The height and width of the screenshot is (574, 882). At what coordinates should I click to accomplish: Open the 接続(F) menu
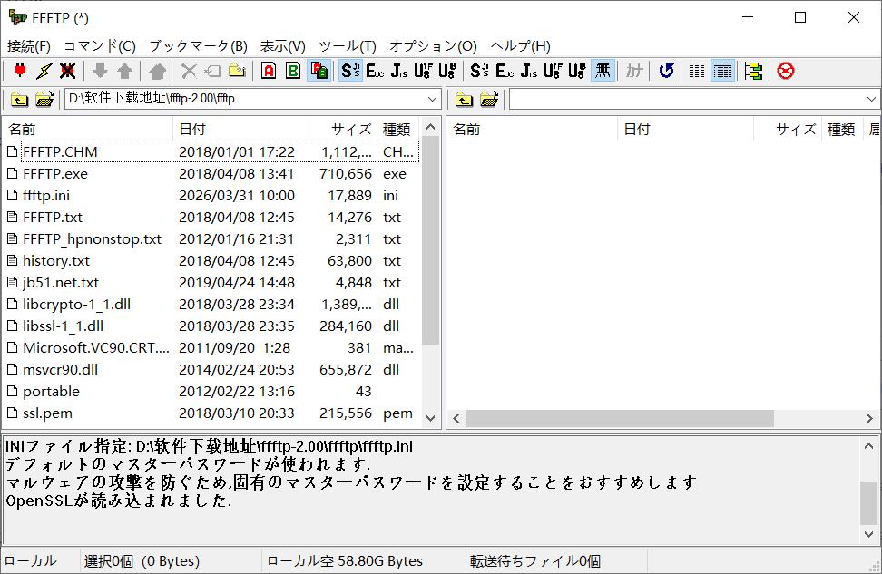29,45
